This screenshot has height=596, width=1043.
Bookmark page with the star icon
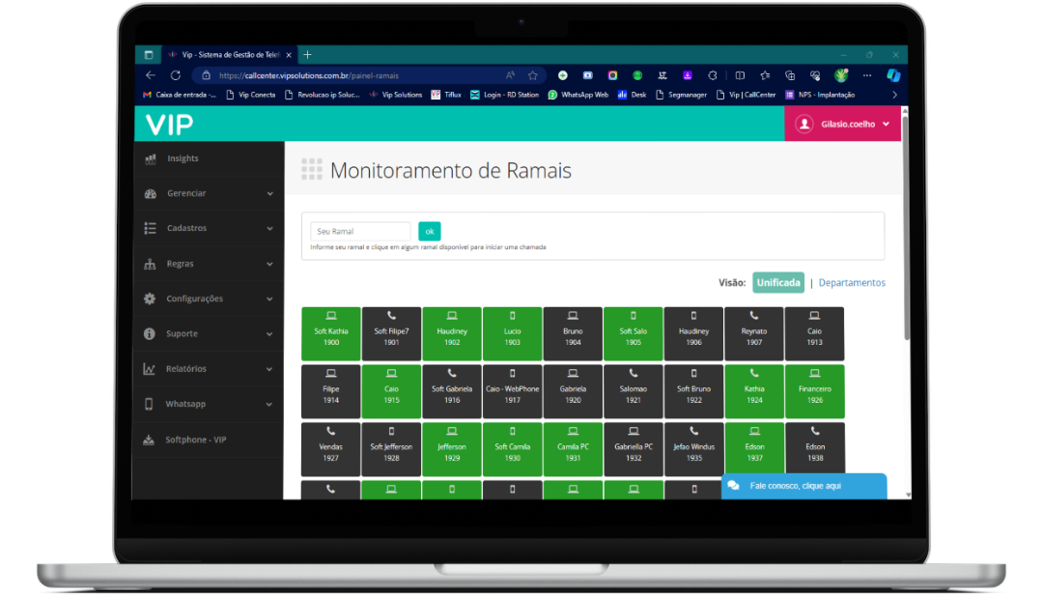click(x=532, y=75)
